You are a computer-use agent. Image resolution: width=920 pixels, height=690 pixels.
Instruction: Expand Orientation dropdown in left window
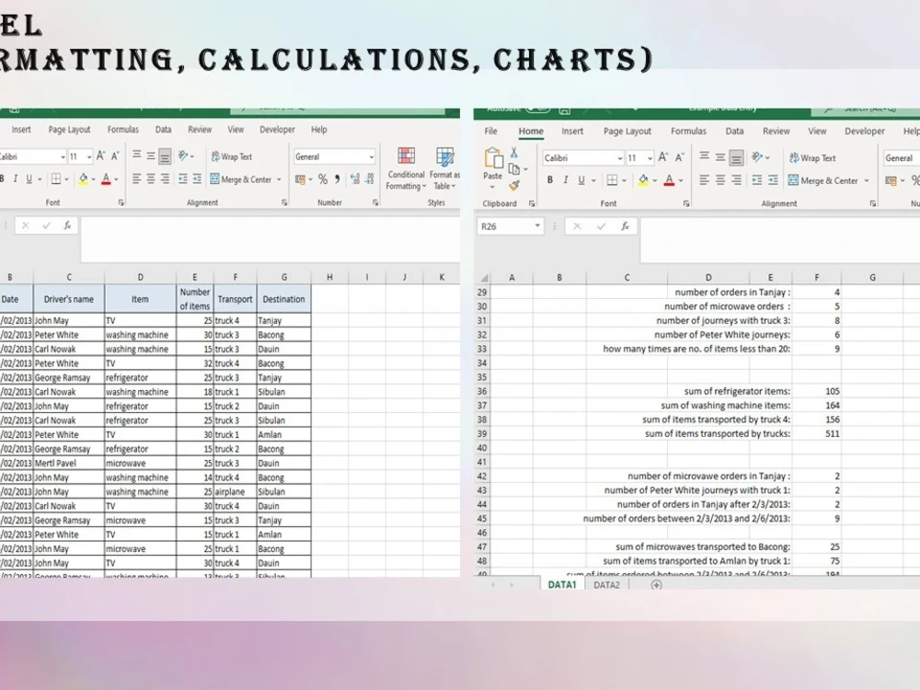tap(192, 156)
